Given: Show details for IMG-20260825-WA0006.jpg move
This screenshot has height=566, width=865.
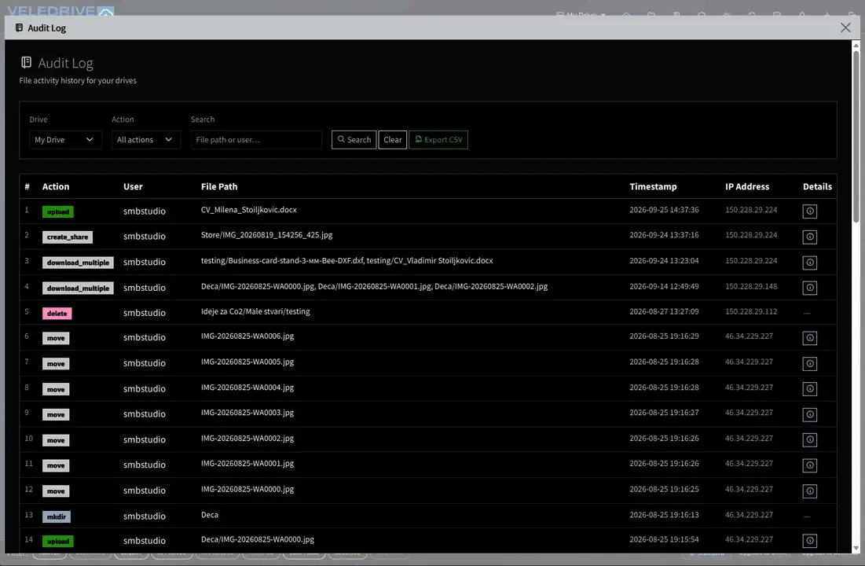Looking at the screenshot, I should (809, 338).
